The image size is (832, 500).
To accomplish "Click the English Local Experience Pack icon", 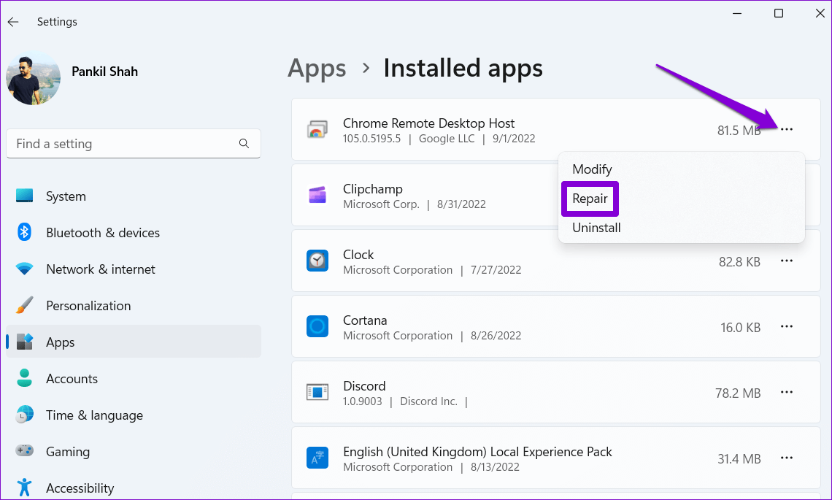I will [x=317, y=458].
